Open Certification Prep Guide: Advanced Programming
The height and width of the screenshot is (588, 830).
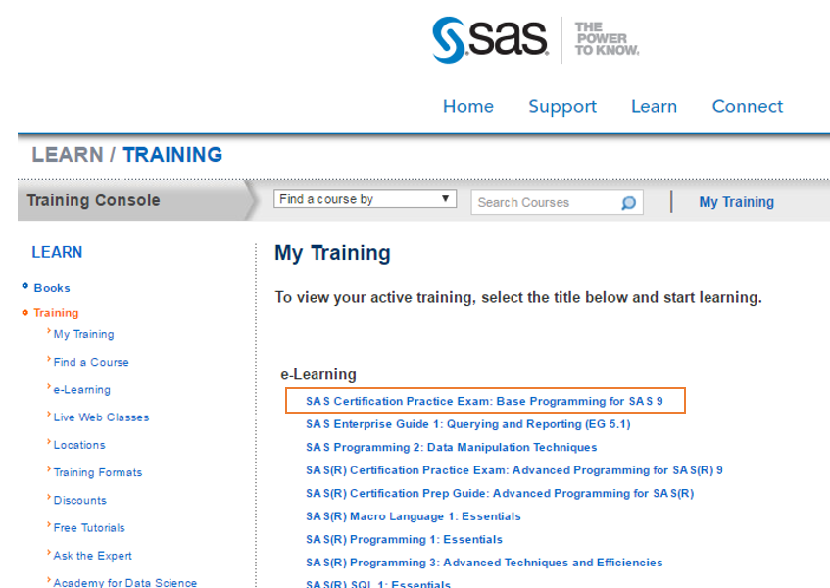tap(500, 493)
